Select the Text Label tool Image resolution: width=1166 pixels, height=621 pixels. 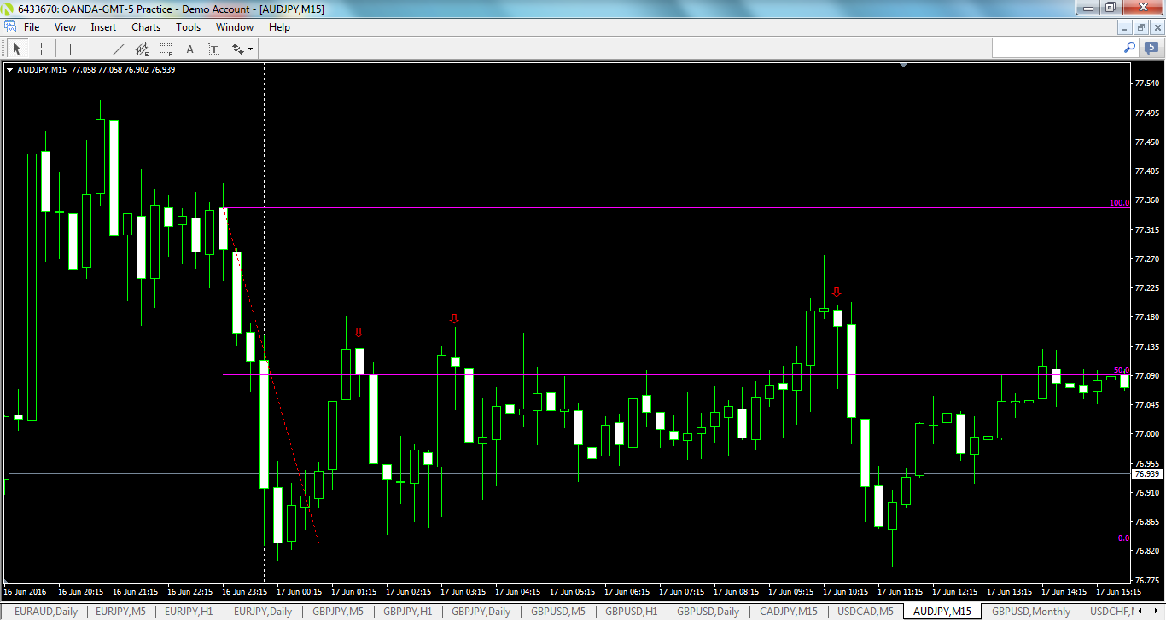coord(213,49)
